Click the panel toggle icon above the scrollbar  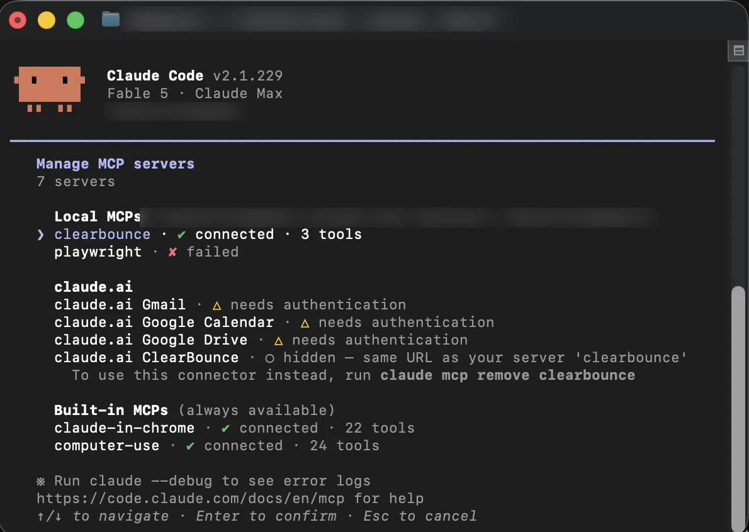pos(738,50)
